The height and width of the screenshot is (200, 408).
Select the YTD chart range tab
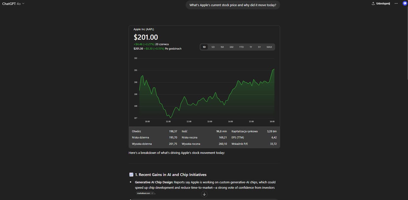pos(241,47)
